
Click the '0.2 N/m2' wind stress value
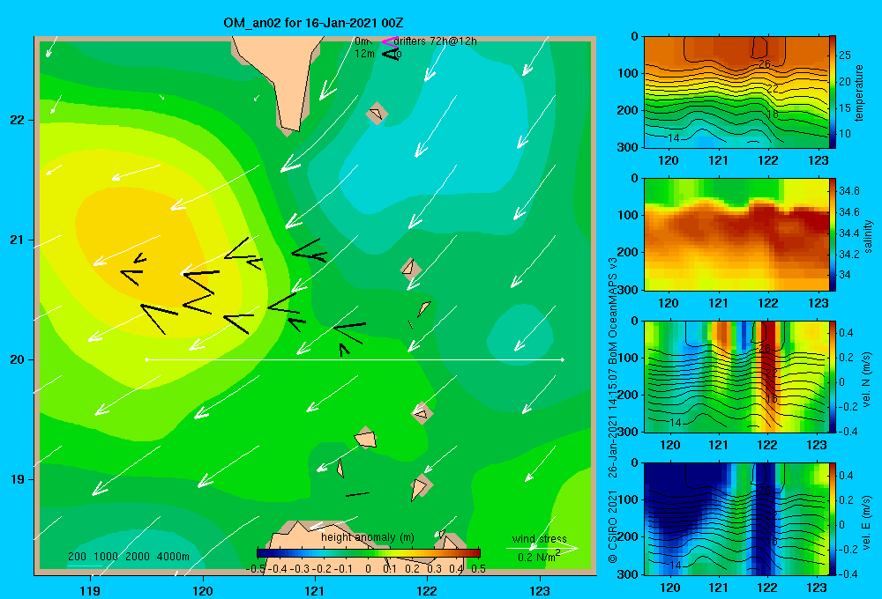[x=539, y=557]
